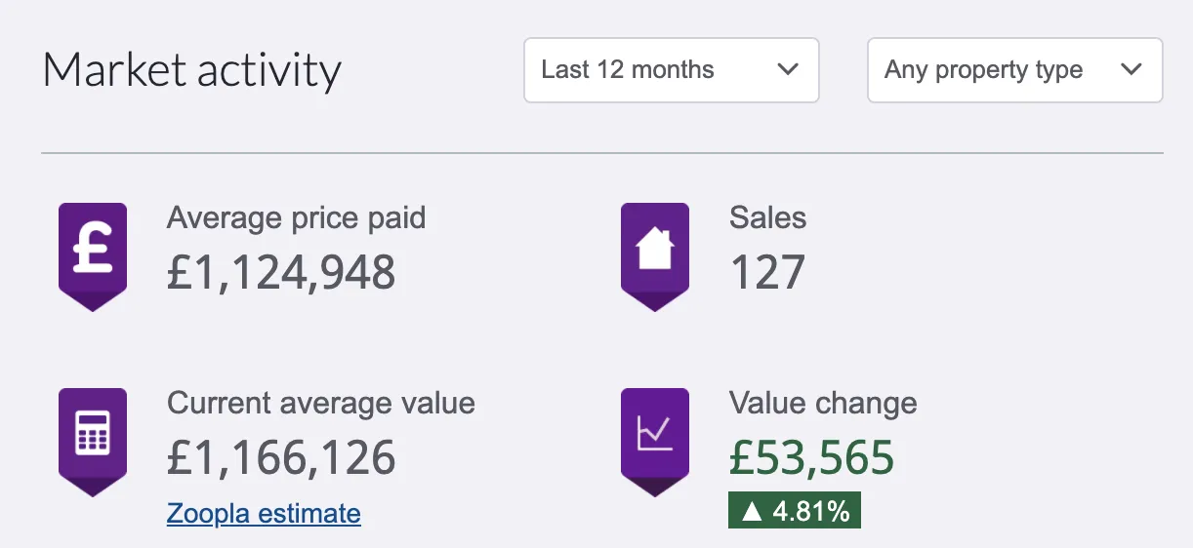Click the Current average value label

coord(321,403)
